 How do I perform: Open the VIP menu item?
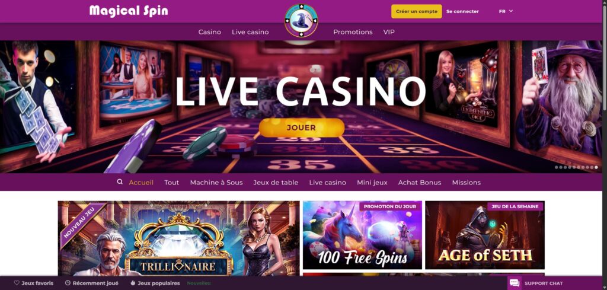pyautogui.click(x=389, y=32)
